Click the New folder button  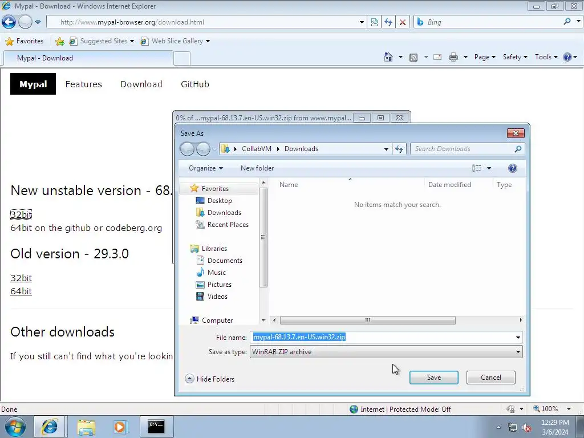(x=257, y=168)
